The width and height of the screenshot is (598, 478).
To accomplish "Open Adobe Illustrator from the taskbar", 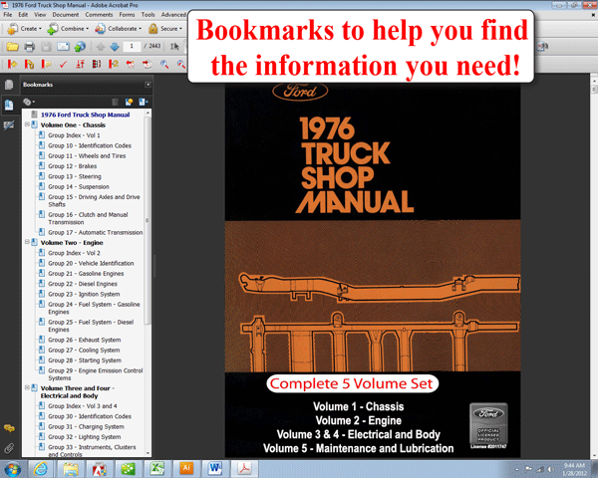I will (186, 469).
